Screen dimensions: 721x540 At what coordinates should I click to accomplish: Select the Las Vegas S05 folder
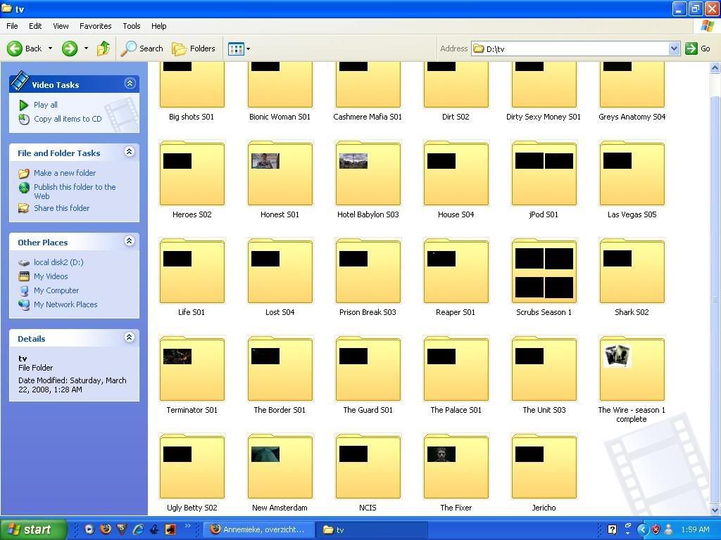tap(632, 174)
